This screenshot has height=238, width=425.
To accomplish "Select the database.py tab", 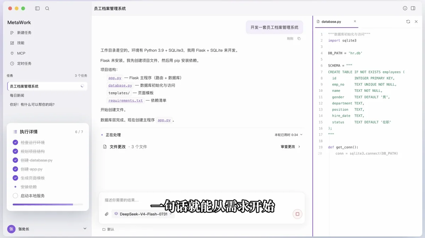I will coord(336,22).
